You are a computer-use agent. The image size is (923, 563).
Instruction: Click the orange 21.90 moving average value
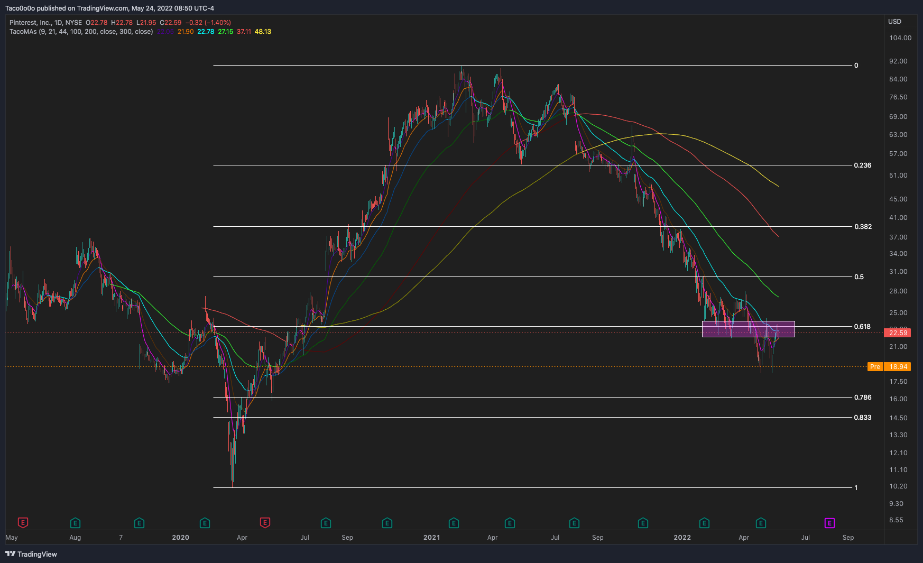tap(186, 32)
